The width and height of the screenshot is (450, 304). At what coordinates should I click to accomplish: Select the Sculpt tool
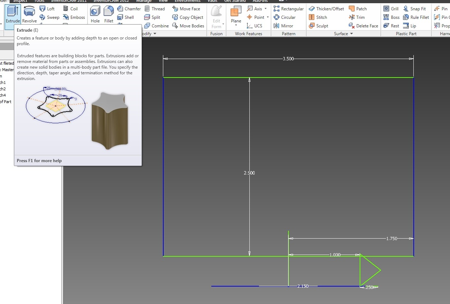click(318, 26)
